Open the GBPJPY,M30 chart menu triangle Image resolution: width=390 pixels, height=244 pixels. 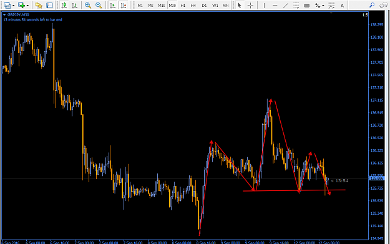coord(4,15)
